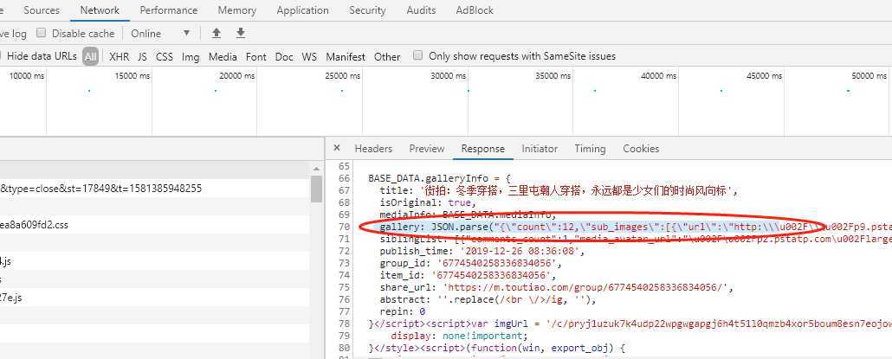Open the Online throttling dropdown

[x=160, y=34]
